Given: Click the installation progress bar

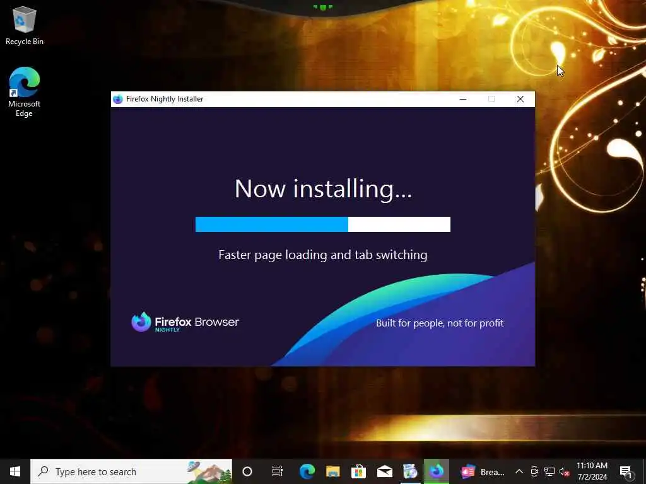Looking at the screenshot, I should pyautogui.click(x=323, y=224).
